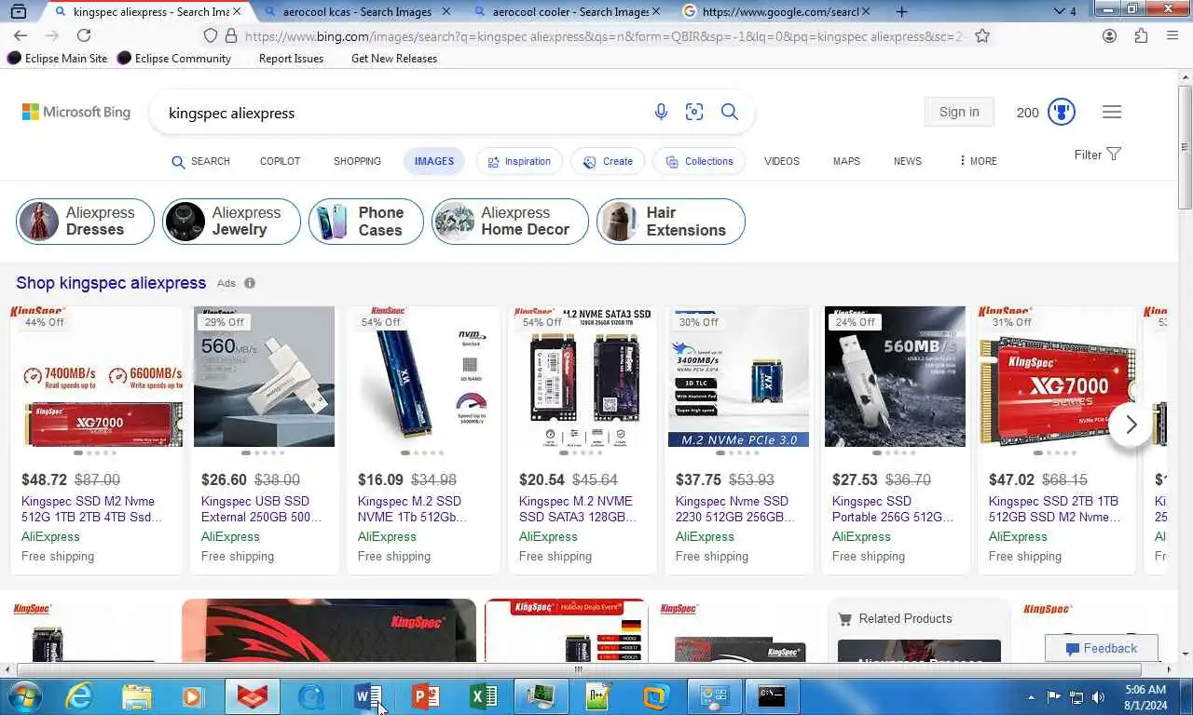Open visual search camera icon
Image resolution: width=1193 pixels, height=715 pixels.
[x=694, y=112]
